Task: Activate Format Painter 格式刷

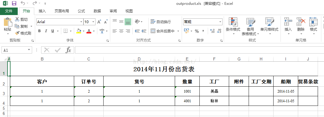Action: [23, 33]
